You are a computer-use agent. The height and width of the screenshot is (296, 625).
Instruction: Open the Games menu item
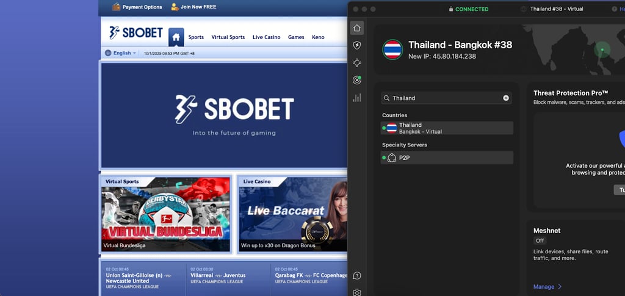tap(296, 37)
